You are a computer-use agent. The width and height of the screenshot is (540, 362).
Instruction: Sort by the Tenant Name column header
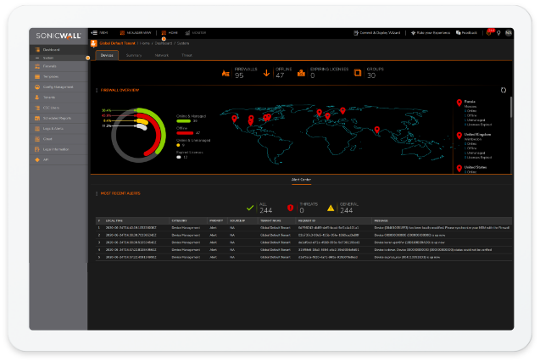click(270, 220)
